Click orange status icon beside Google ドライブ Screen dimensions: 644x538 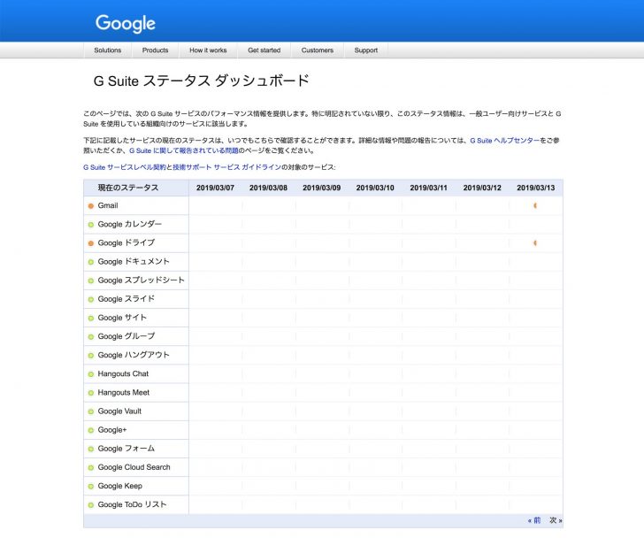pos(91,243)
